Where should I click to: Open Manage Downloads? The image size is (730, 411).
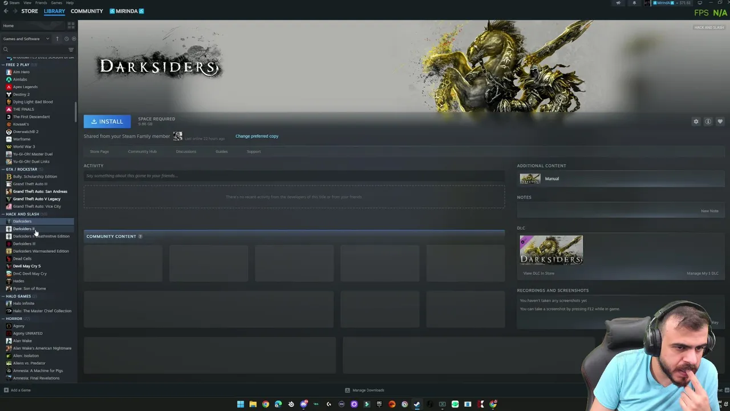364,390
